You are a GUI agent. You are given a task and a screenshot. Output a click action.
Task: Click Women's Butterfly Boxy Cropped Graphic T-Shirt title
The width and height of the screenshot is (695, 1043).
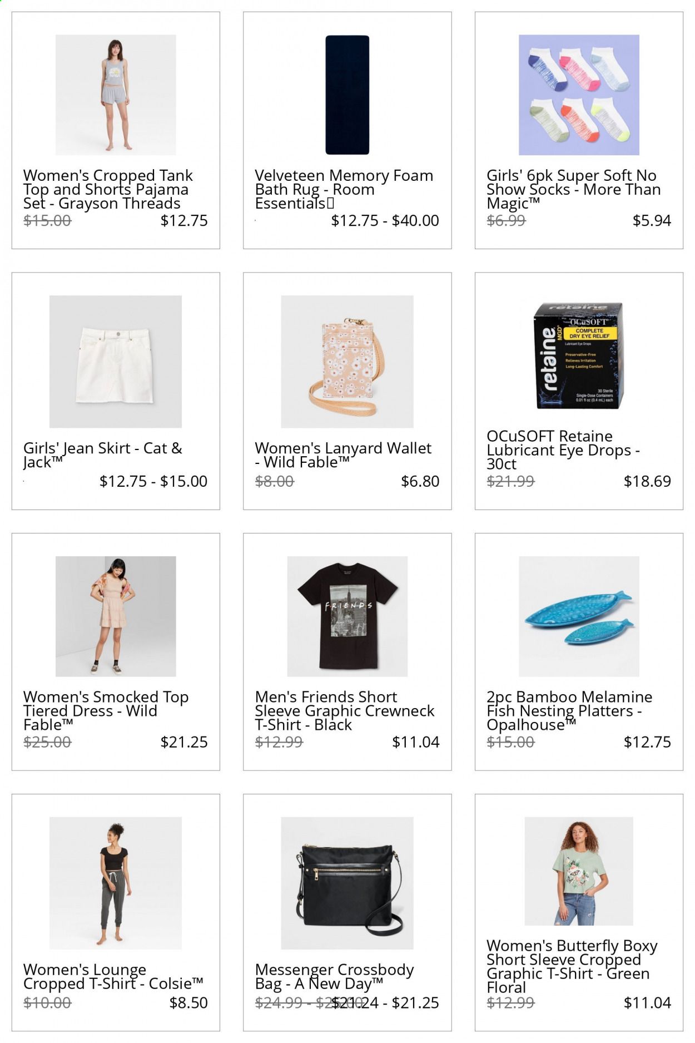click(x=572, y=966)
